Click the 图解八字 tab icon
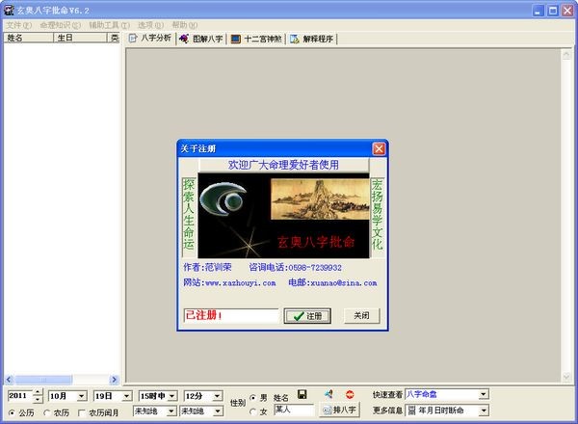This screenshot has width=578, height=424. point(184,39)
